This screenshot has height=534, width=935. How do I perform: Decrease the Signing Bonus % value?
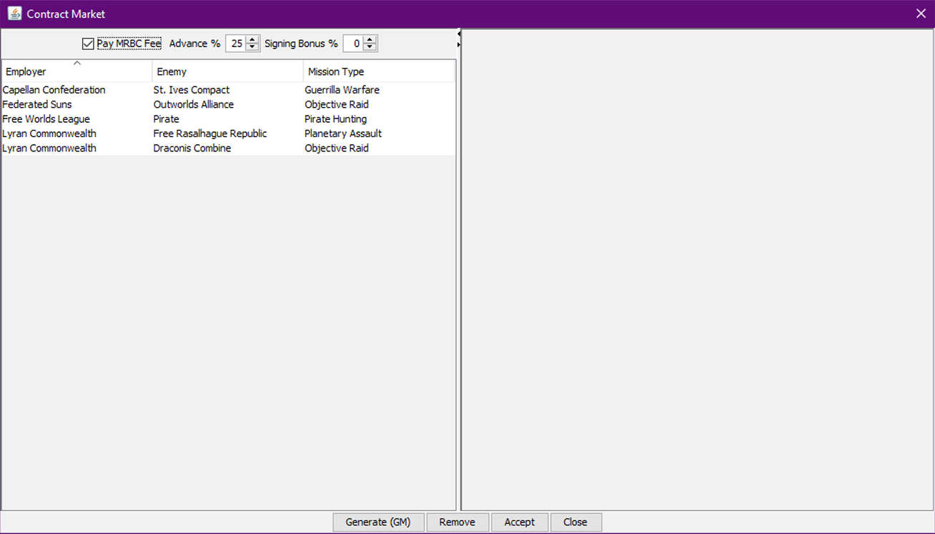pos(370,48)
